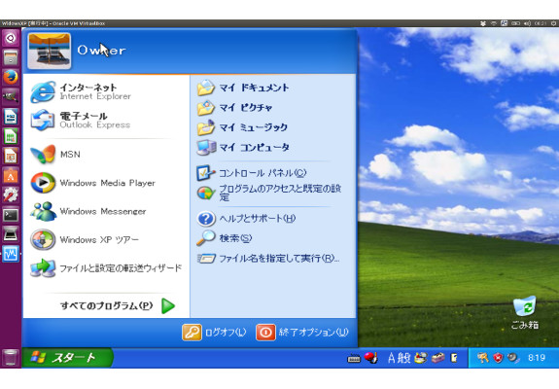Click the help page icon in the language bar

click(454, 358)
